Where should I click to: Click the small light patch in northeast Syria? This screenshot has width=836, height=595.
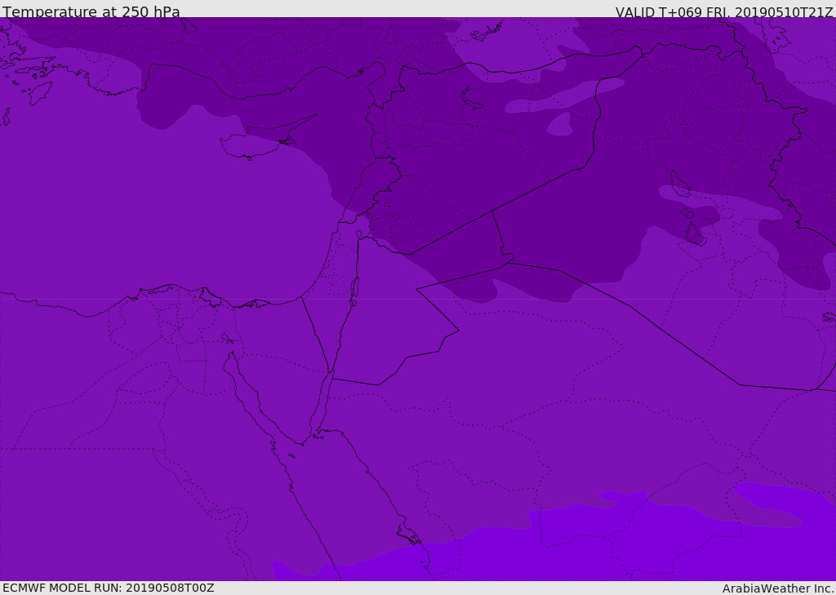[x=559, y=124]
